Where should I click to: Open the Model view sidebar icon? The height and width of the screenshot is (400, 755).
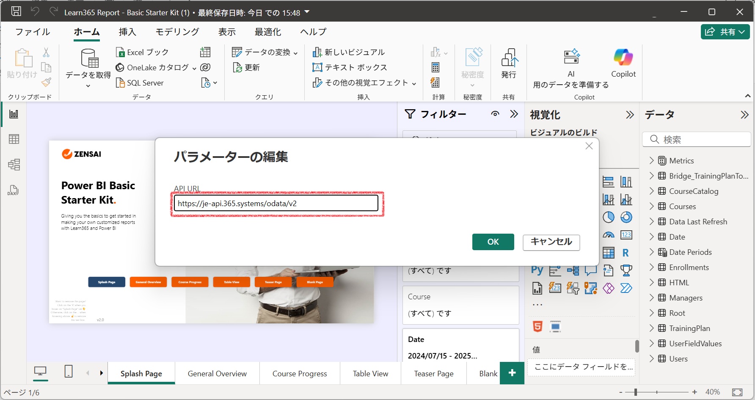pyautogui.click(x=14, y=164)
